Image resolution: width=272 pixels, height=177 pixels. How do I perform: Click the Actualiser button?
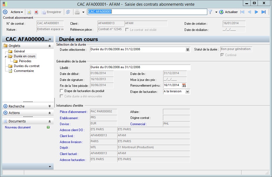pos(228,12)
